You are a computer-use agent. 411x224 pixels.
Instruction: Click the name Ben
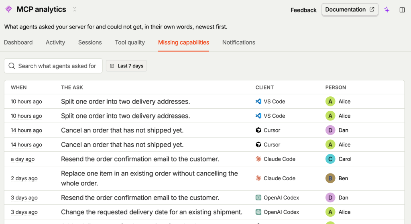(343, 178)
